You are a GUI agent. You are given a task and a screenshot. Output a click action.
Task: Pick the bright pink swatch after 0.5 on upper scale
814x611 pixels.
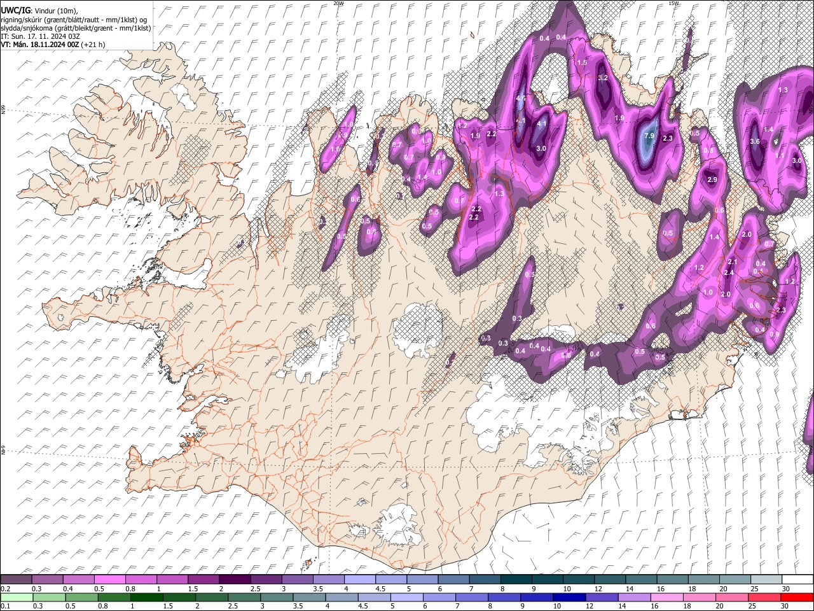coord(109,579)
